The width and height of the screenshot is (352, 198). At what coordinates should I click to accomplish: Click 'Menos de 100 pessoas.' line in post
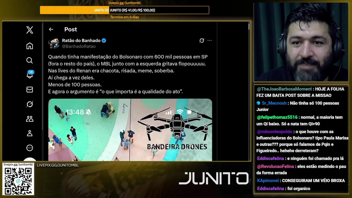point(75,85)
